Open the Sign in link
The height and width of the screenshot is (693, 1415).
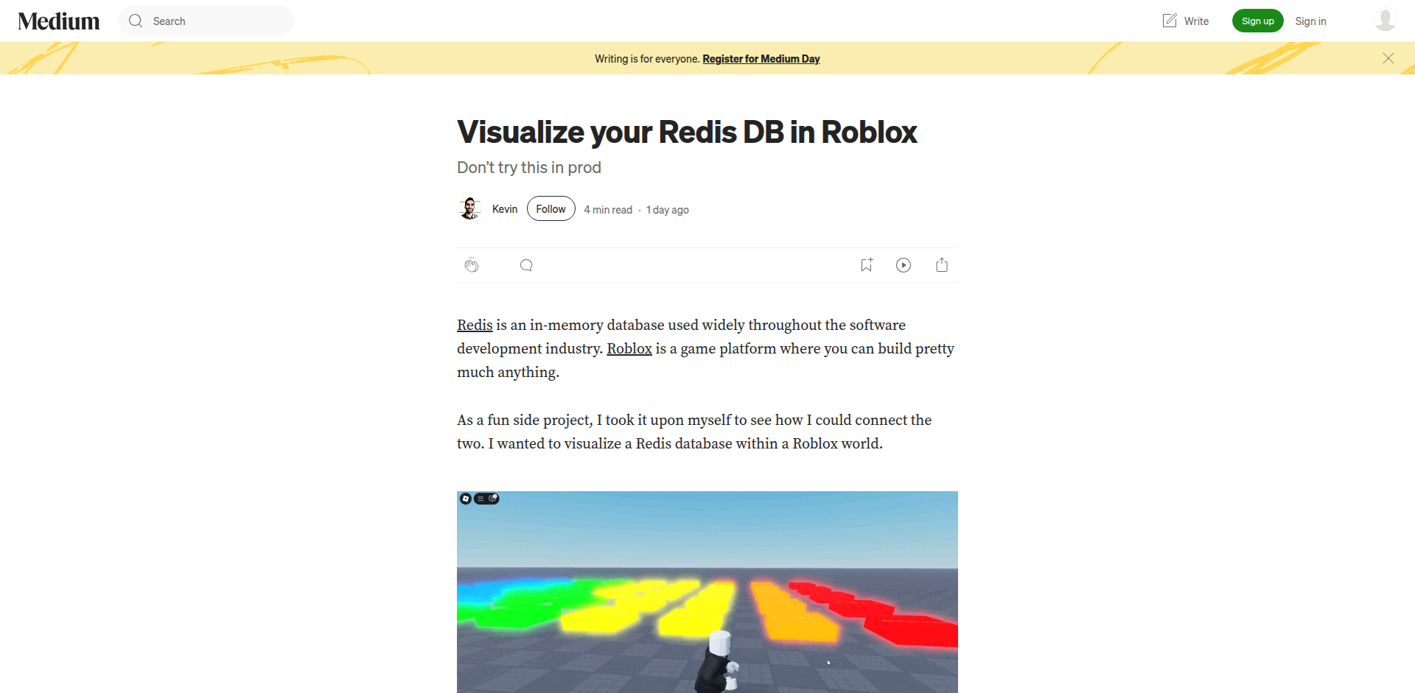[1310, 21]
